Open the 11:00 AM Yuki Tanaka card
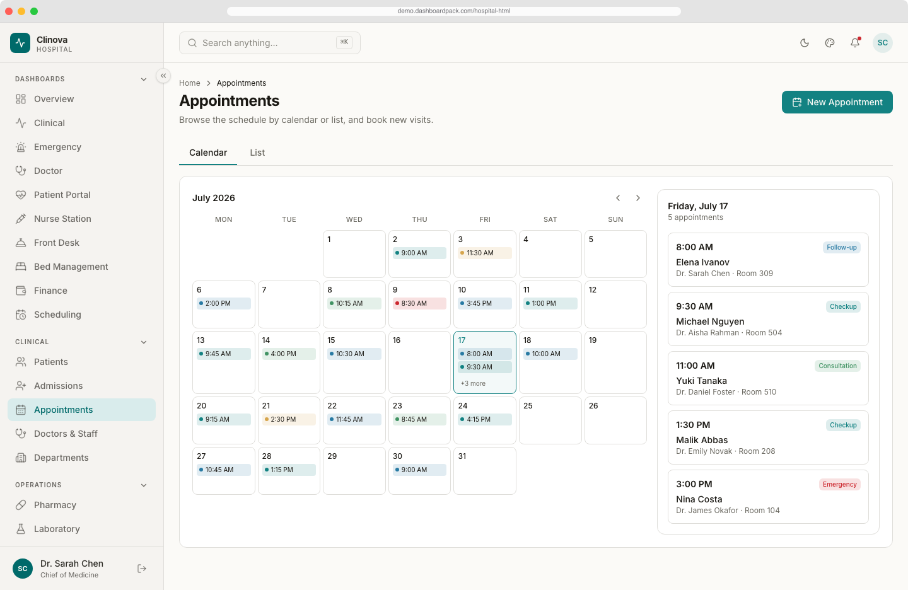This screenshot has width=908, height=590. pyautogui.click(x=768, y=378)
